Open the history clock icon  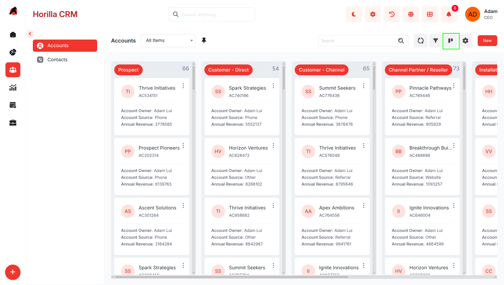click(x=392, y=14)
